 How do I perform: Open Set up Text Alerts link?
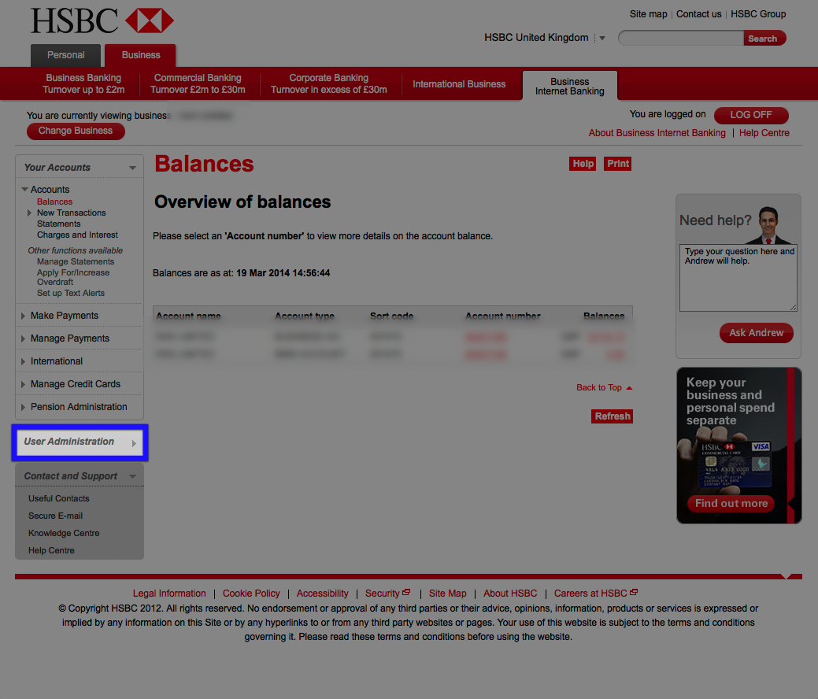pyautogui.click(x=71, y=293)
